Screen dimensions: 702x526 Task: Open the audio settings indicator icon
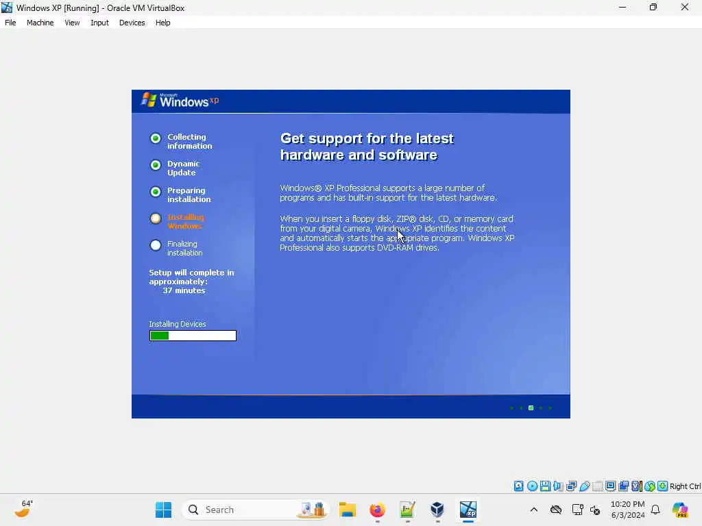tap(558, 486)
